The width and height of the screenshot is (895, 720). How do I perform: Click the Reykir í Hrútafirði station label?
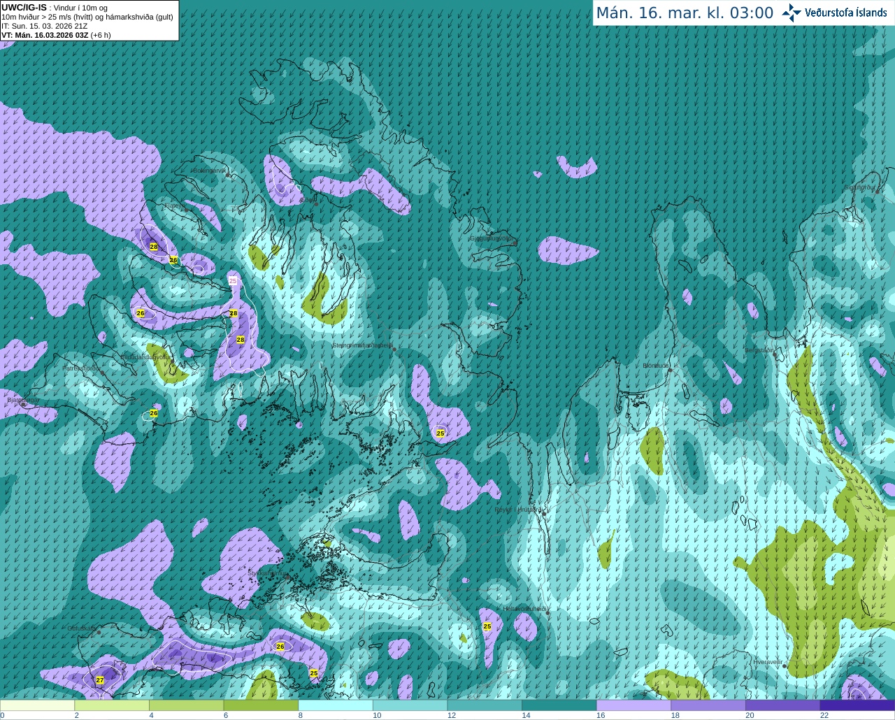pyautogui.click(x=518, y=510)
